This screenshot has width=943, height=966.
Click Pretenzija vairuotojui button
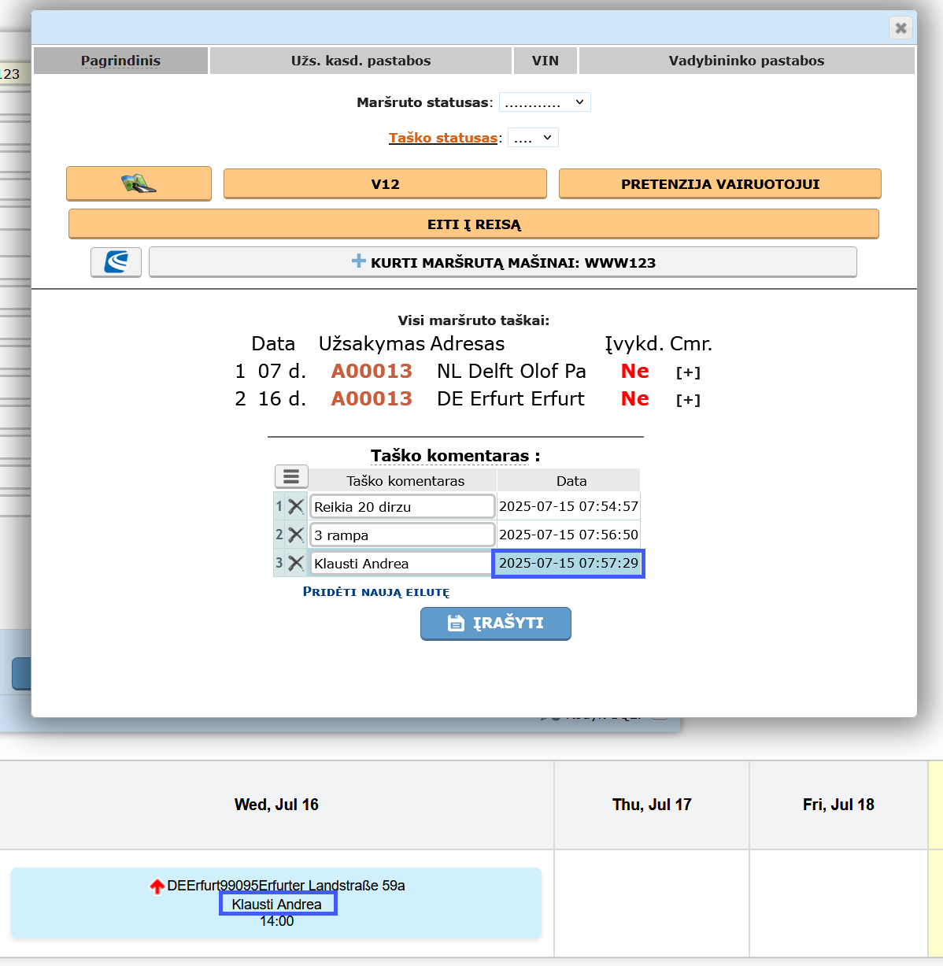pos(719,183)
